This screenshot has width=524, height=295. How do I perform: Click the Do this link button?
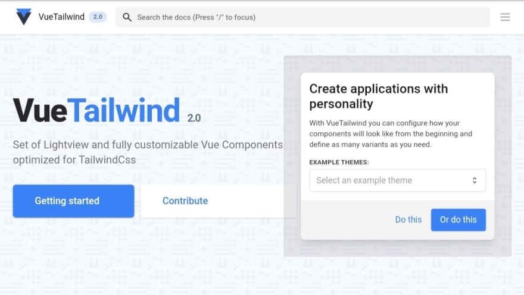408,220
